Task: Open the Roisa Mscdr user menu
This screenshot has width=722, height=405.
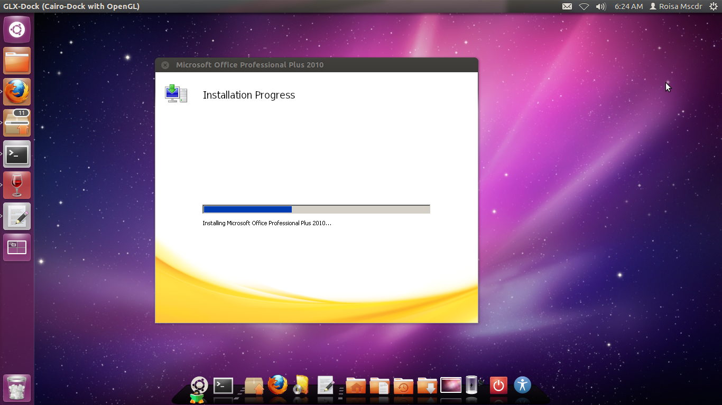Action: 676,6
